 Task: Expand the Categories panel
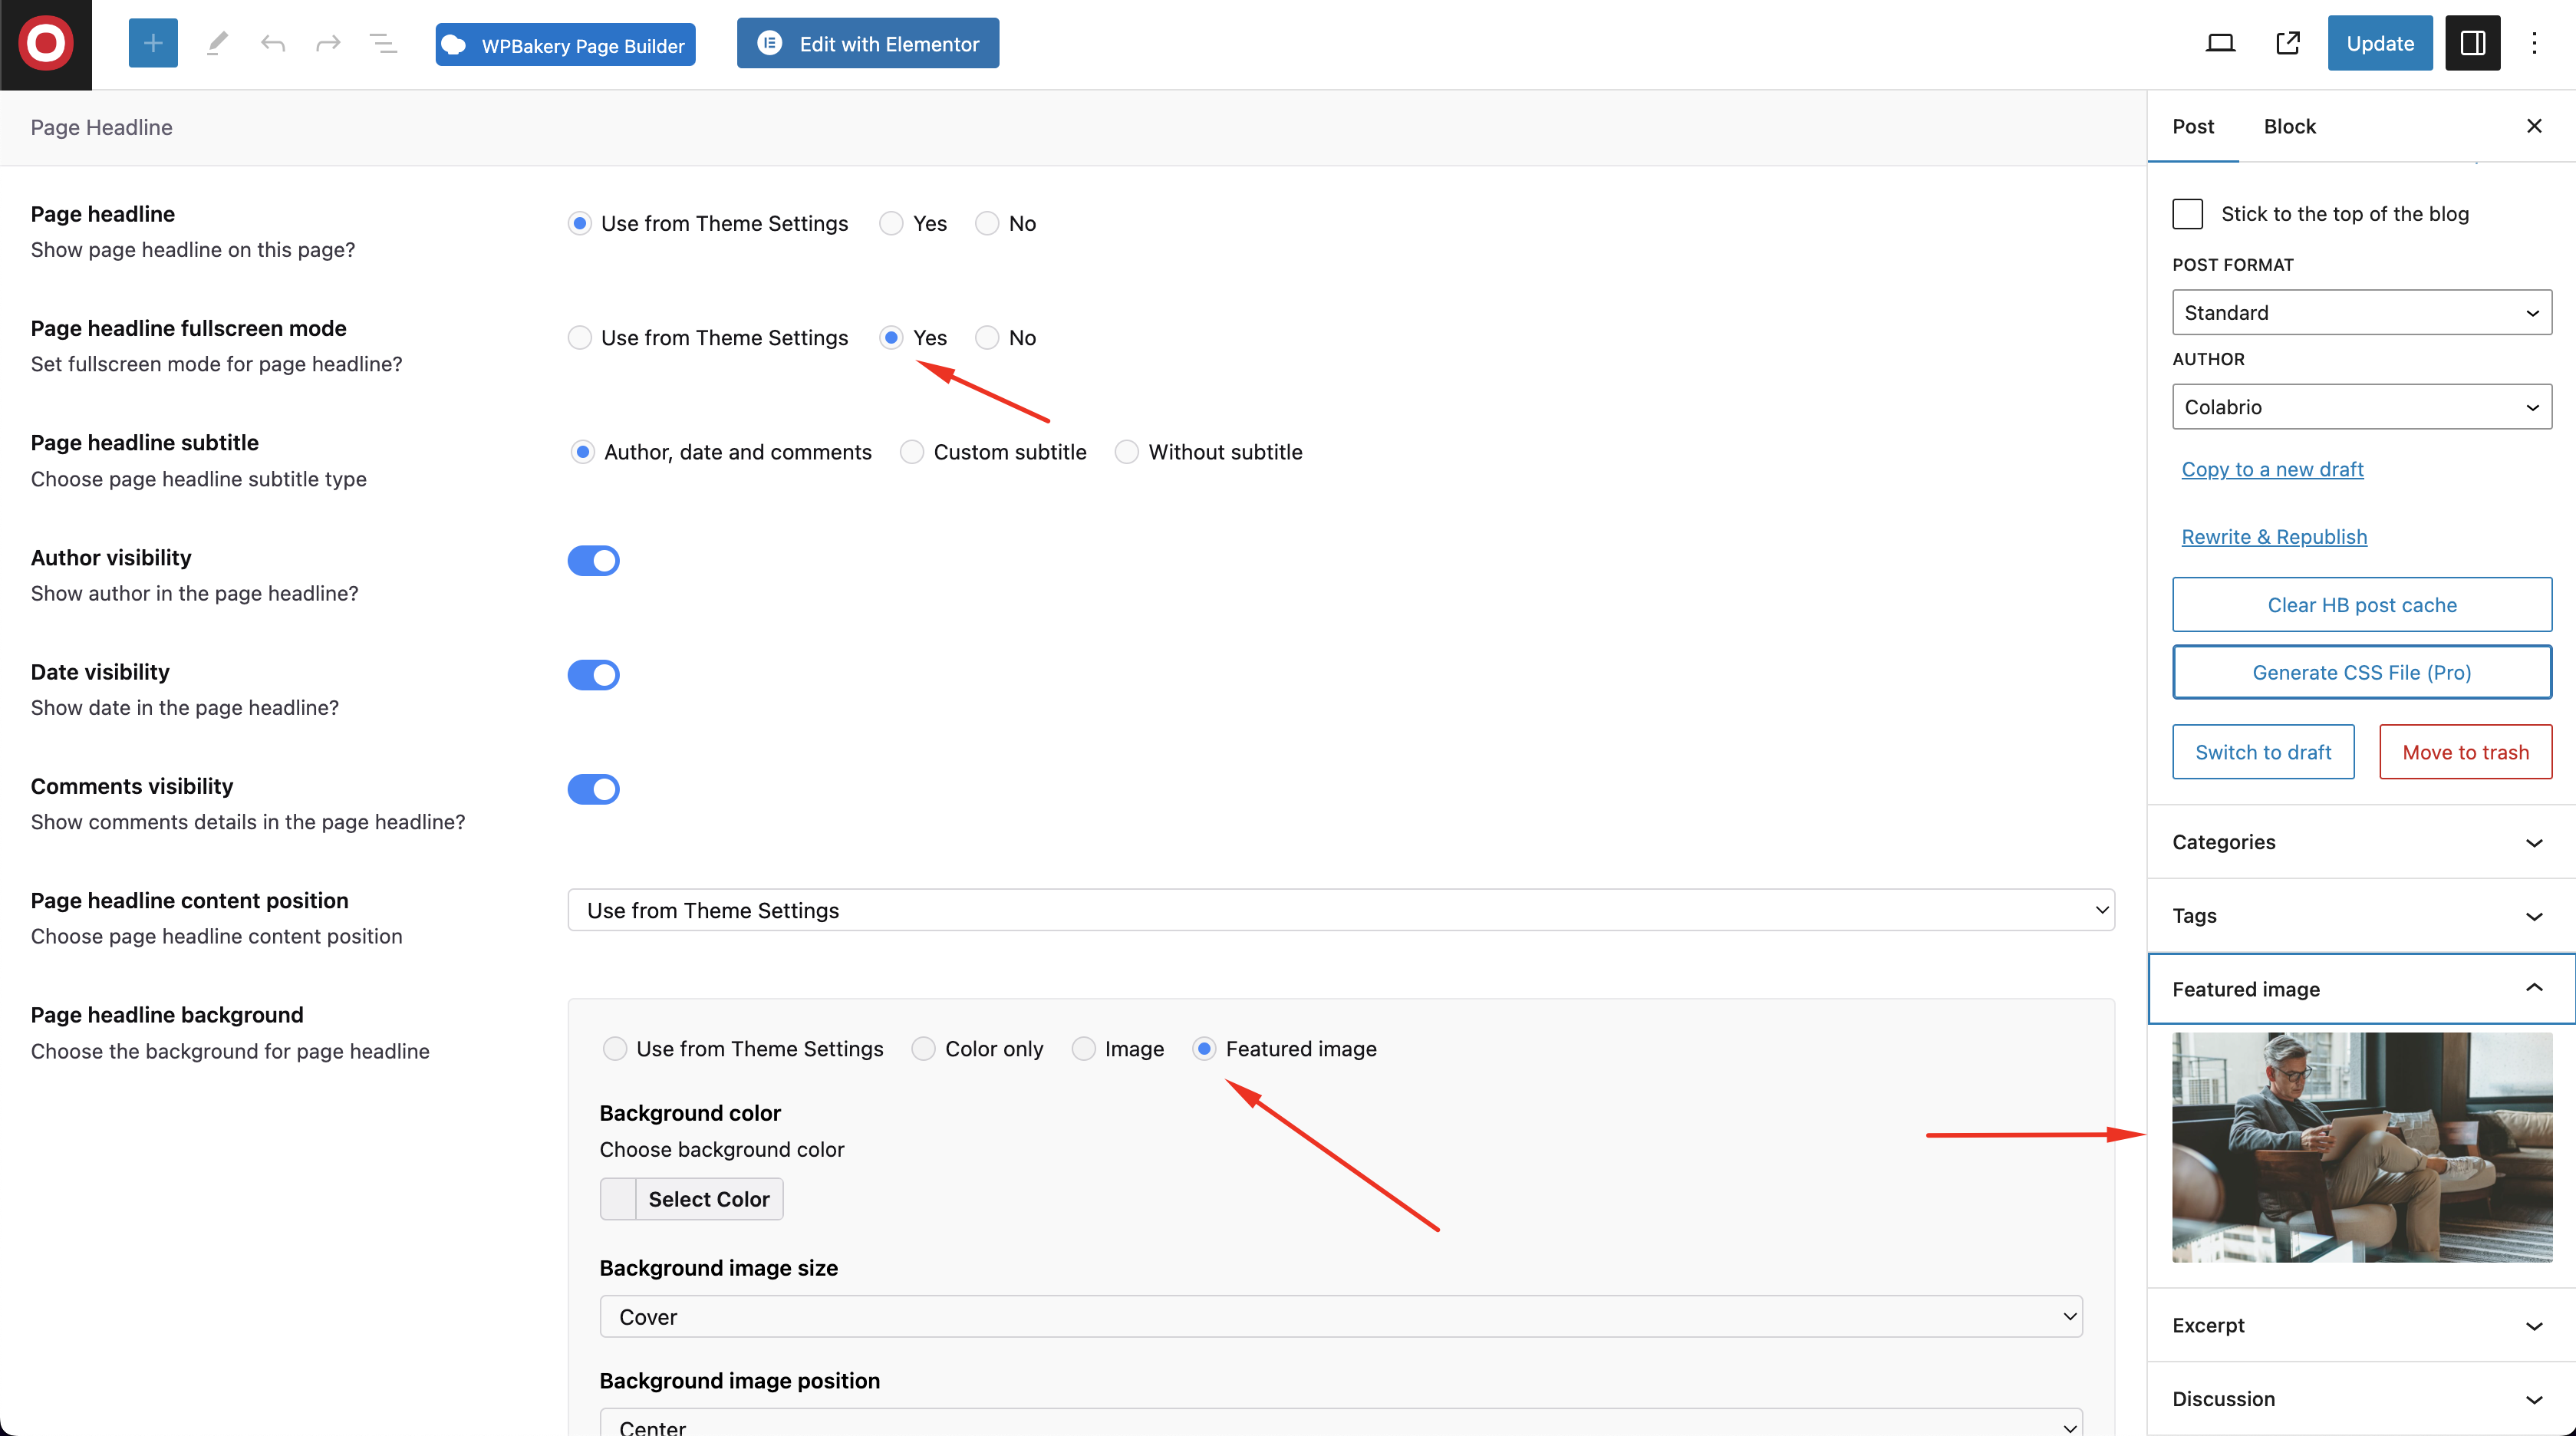pyautogui.click(x=2361, y=842)
